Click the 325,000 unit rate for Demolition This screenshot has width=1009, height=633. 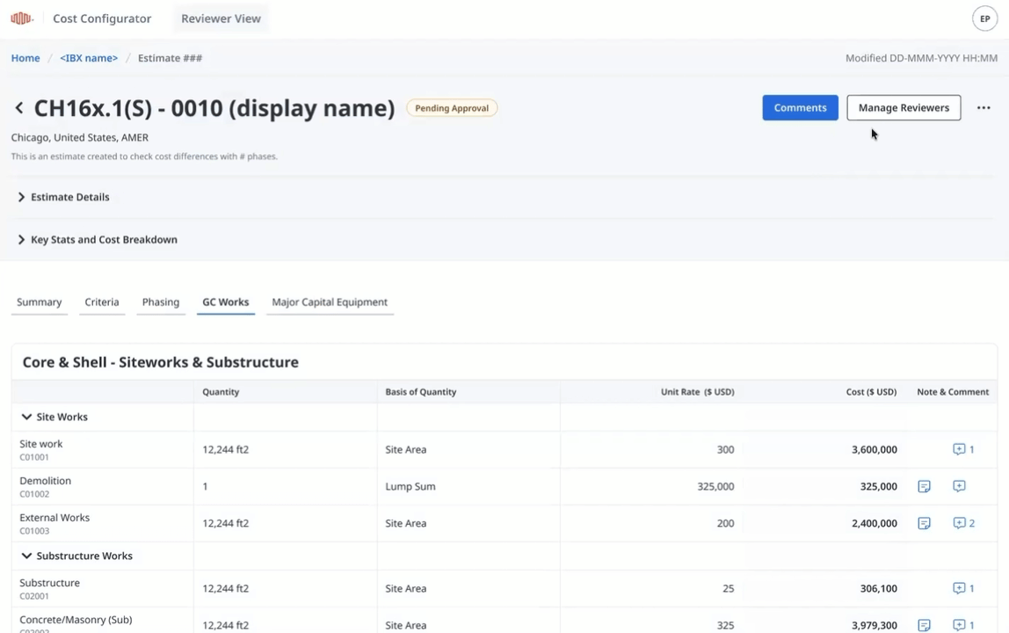(715, 486)
